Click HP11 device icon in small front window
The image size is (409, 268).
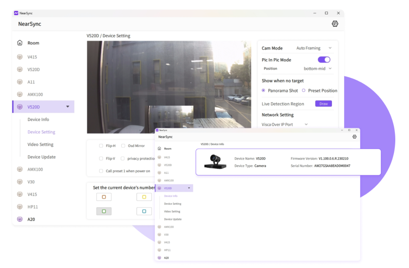159,250
